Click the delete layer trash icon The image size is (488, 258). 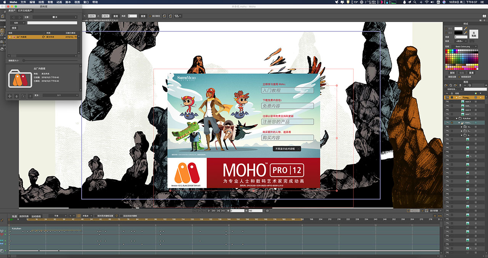click(460, 85)
